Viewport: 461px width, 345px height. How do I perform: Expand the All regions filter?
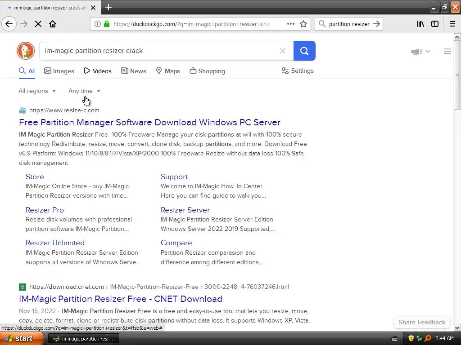pyautogui.click(x=37, y=91)
